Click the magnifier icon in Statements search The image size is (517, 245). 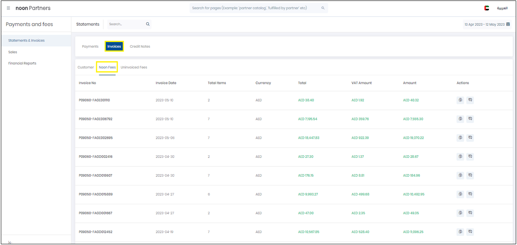pos(148,24)
